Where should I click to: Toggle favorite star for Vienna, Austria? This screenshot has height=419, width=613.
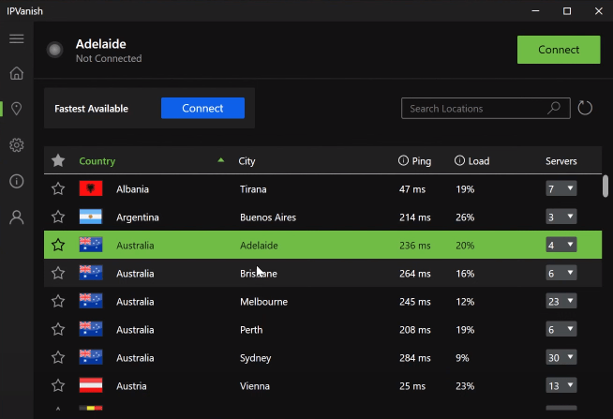pyautogui.click(x=58, y=386)
